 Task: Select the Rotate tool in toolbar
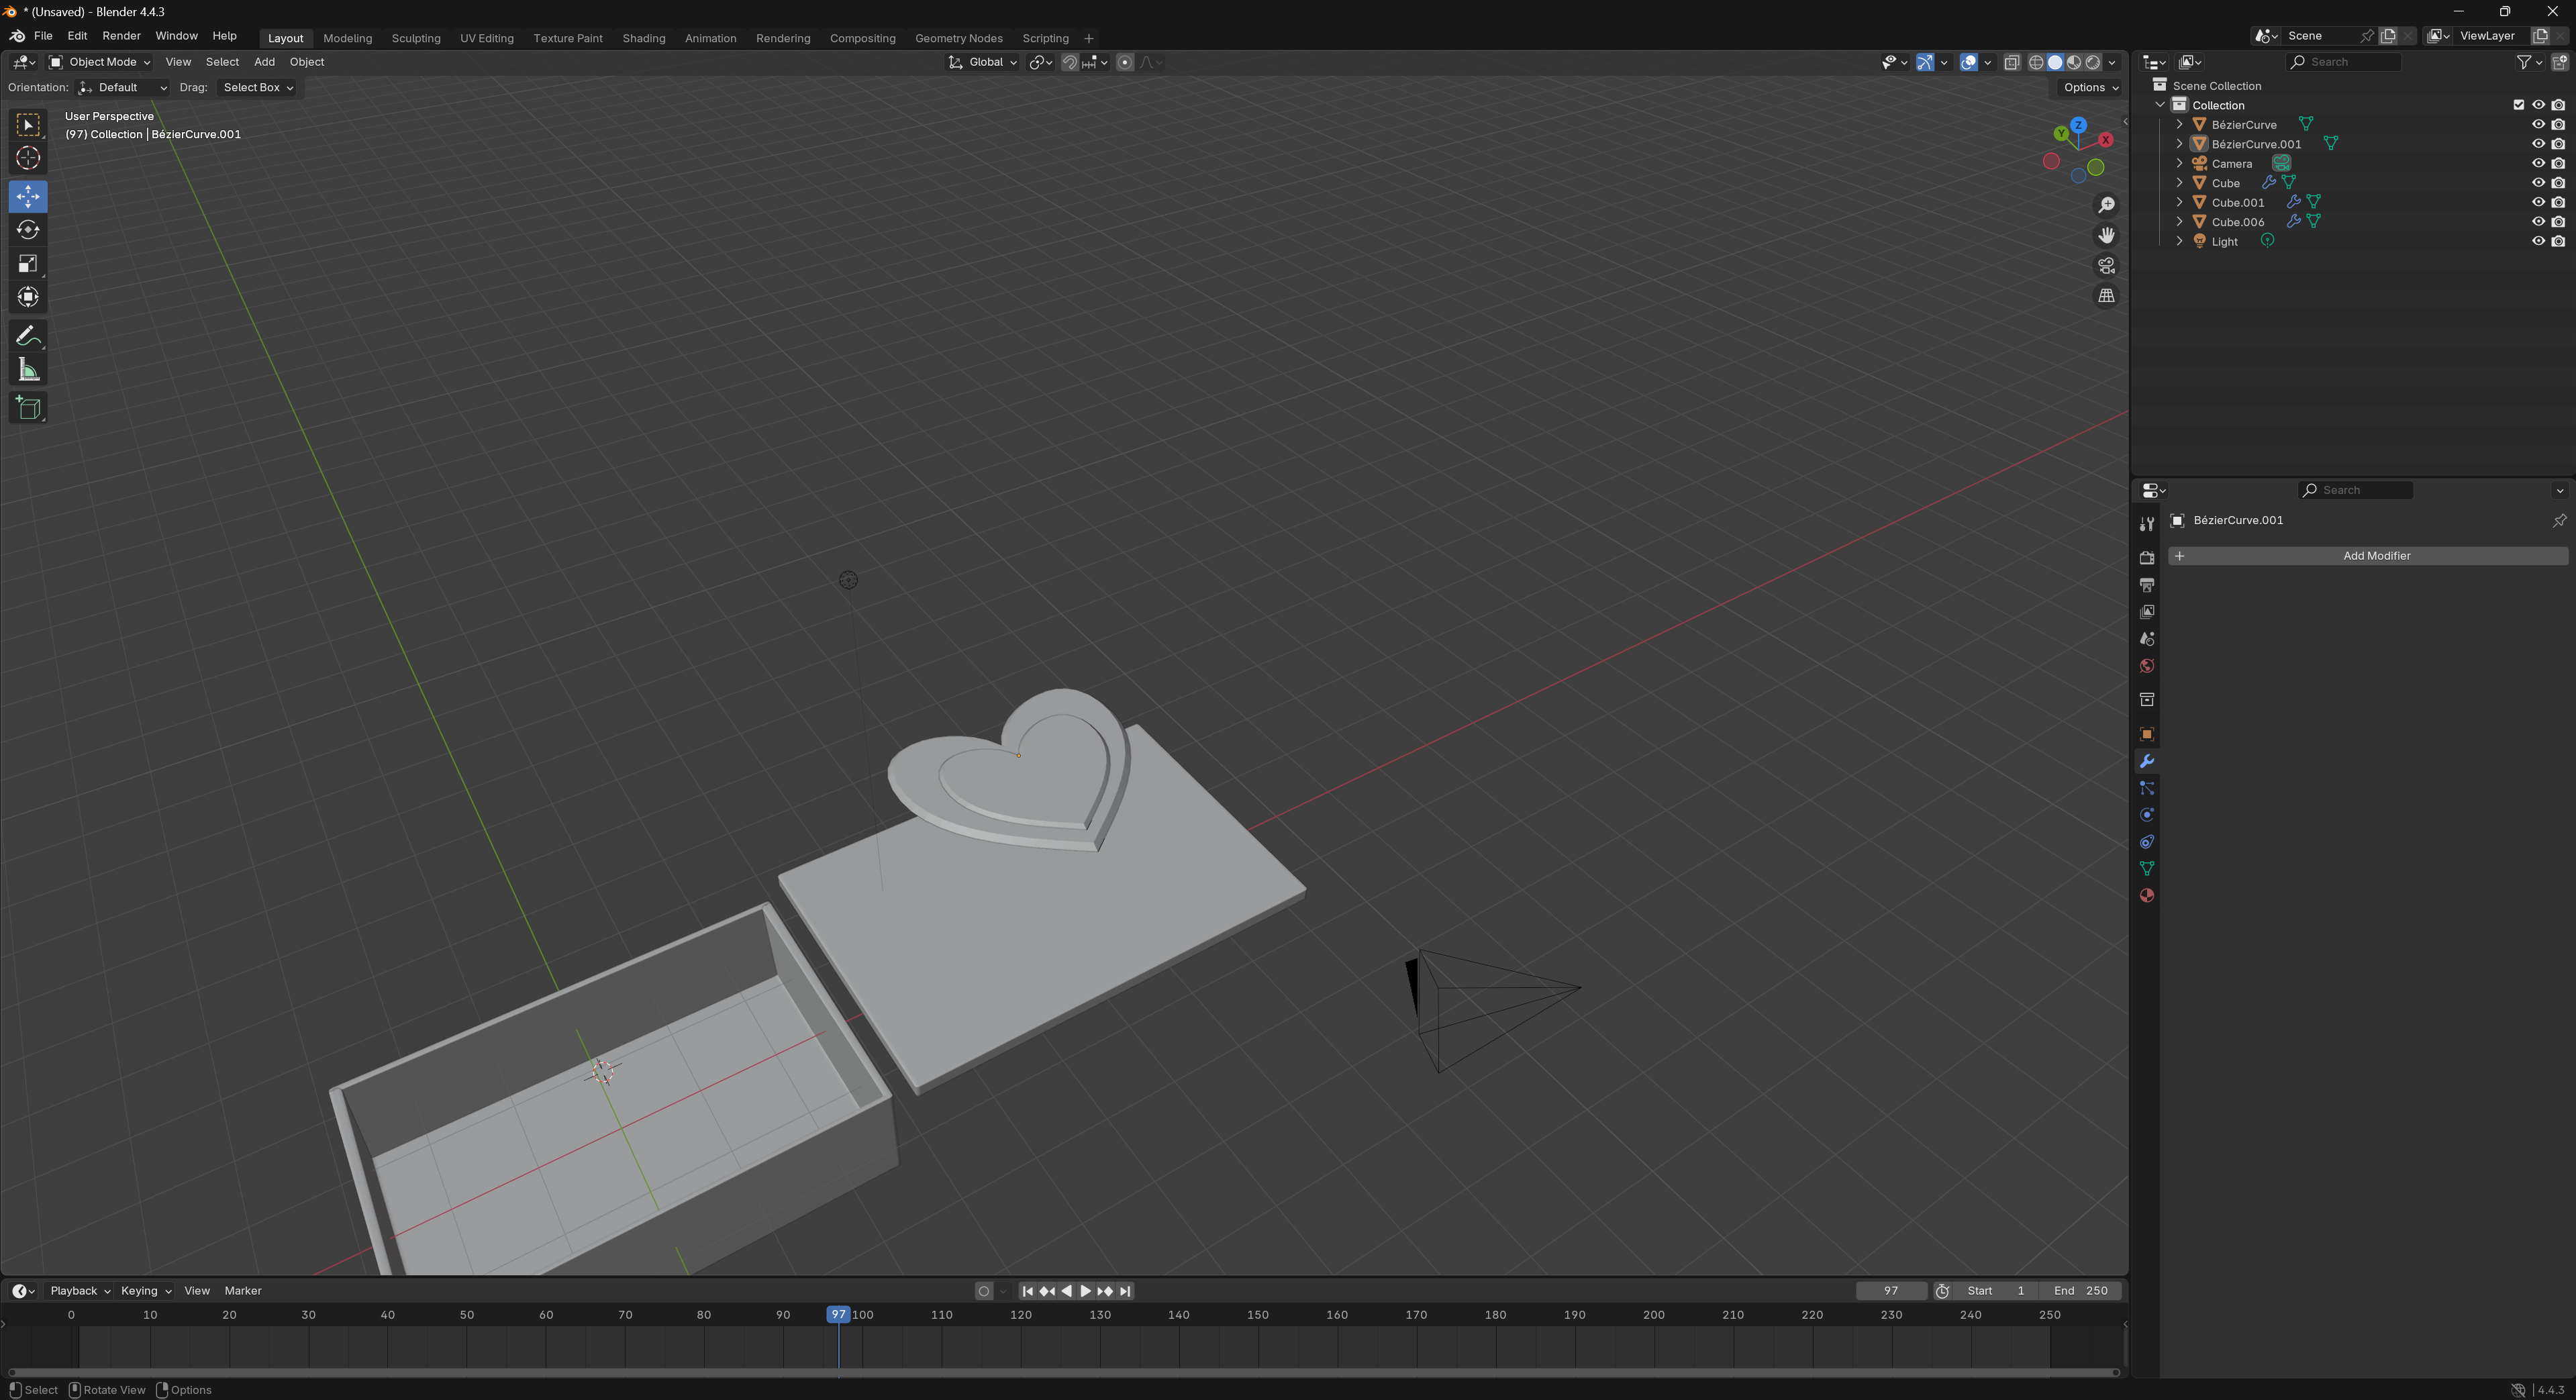28,230
